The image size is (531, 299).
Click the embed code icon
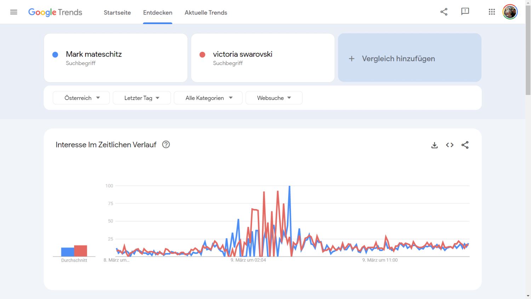click(450, 145)
